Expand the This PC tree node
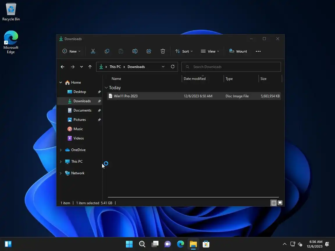 pos(61,161)
